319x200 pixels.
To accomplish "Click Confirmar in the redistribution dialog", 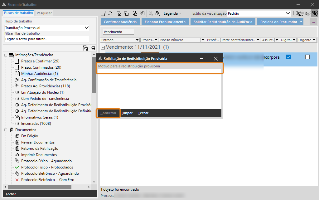I will (108, 113).
